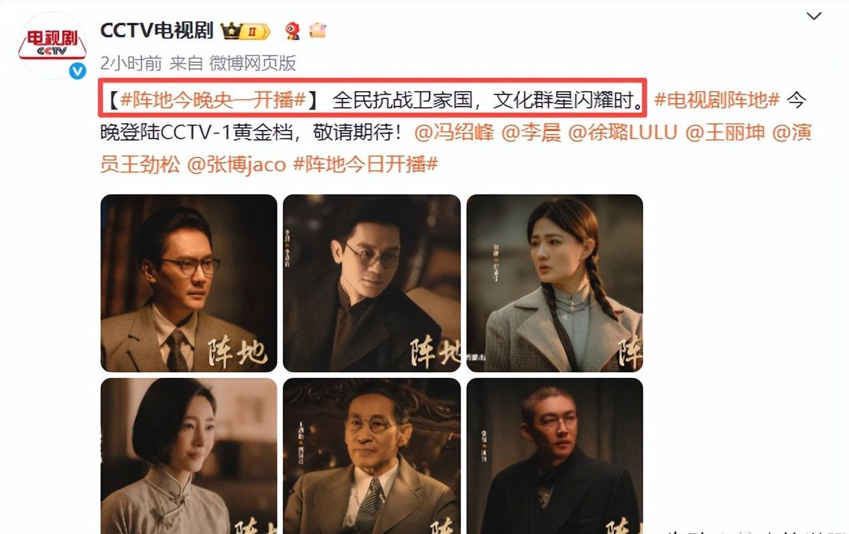The height and width of the screenshot is (534, 849).
Task: Open the @王丽坤 mention
Action: click(725, 133)
